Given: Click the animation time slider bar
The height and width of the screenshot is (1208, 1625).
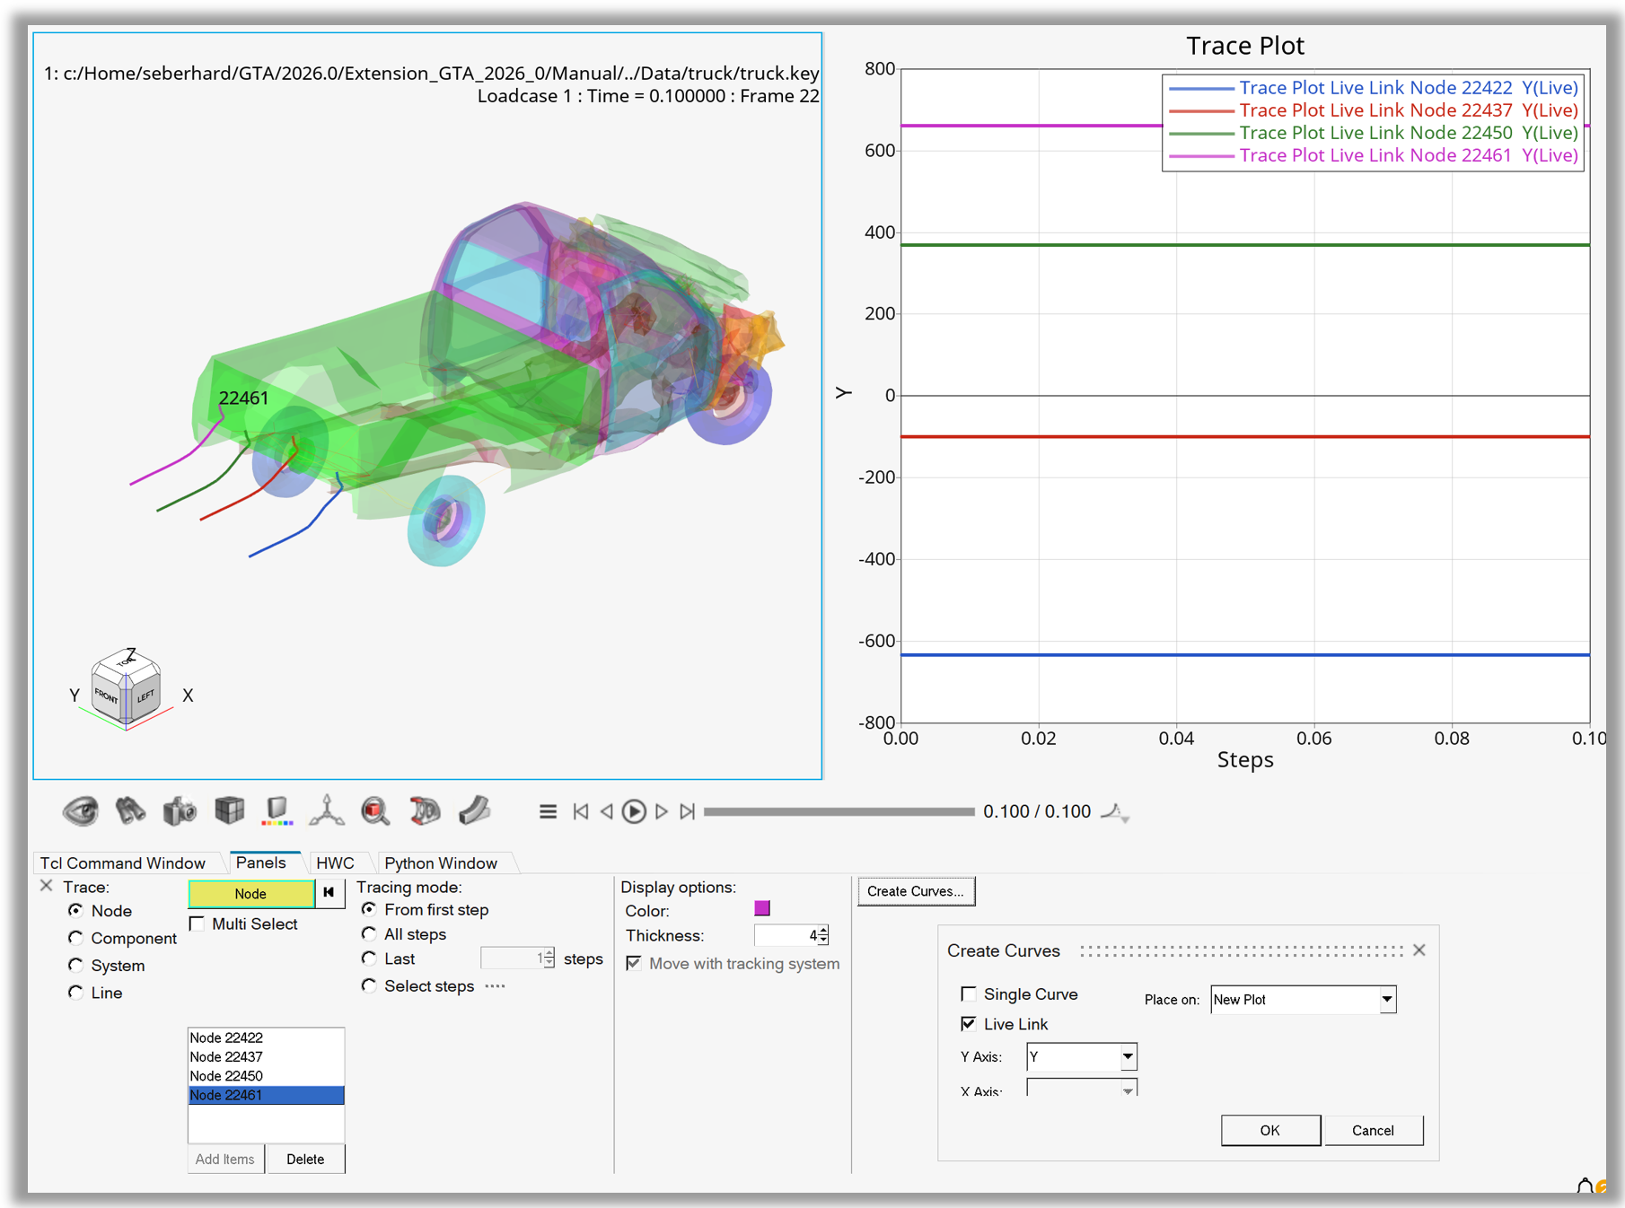Looking at the screenshot, I should pos(839,811).
